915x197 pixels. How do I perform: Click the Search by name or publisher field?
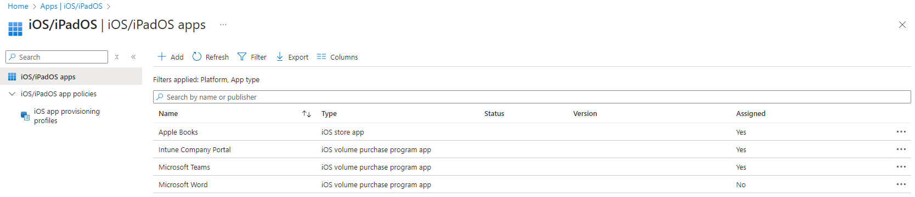(532, 97)
